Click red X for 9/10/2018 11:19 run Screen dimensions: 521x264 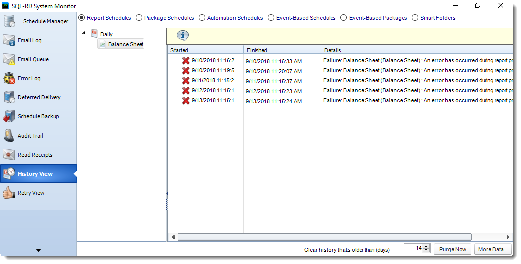[186, 70]
